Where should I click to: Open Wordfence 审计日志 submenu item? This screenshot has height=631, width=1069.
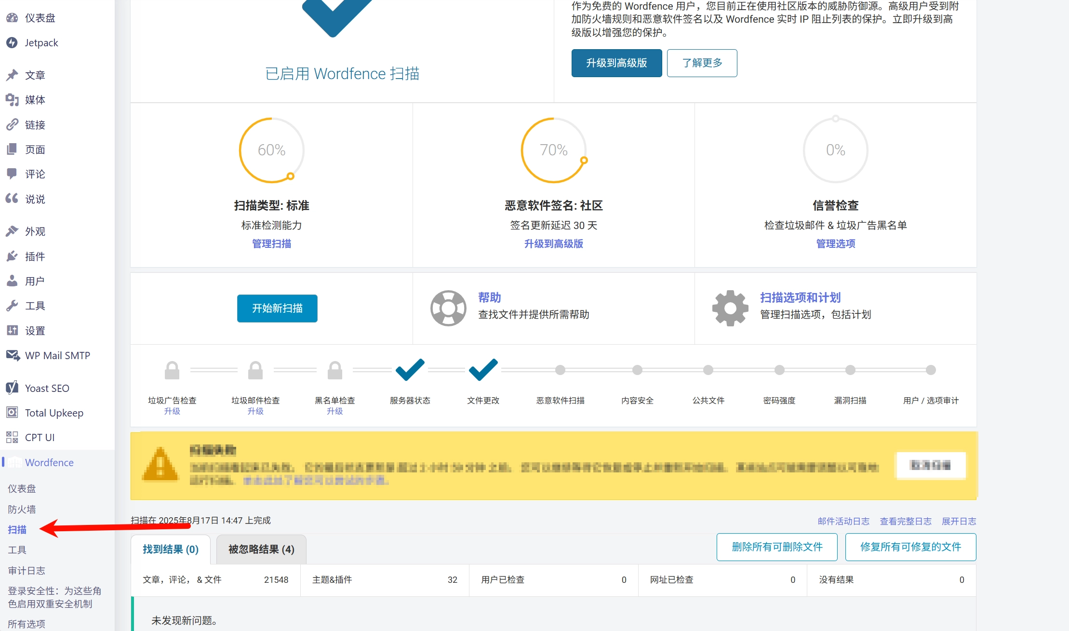[27, 570]
